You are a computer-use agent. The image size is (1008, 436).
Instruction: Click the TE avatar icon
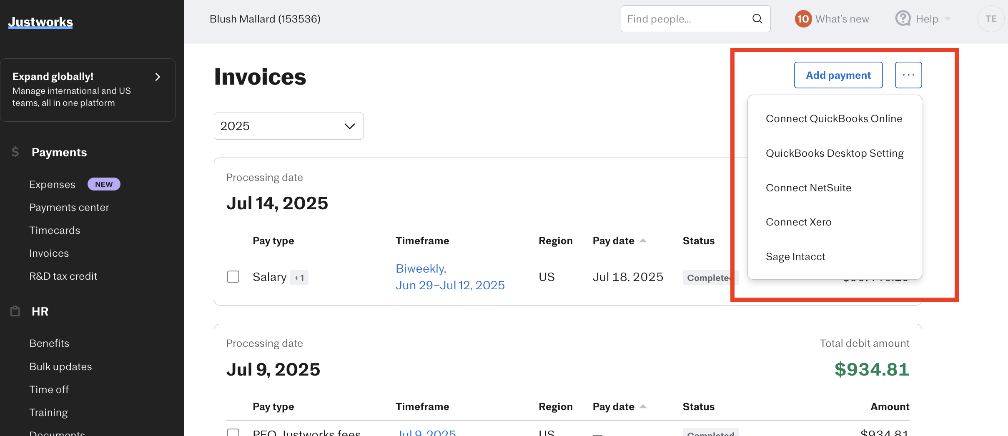(x=991, y=19)
